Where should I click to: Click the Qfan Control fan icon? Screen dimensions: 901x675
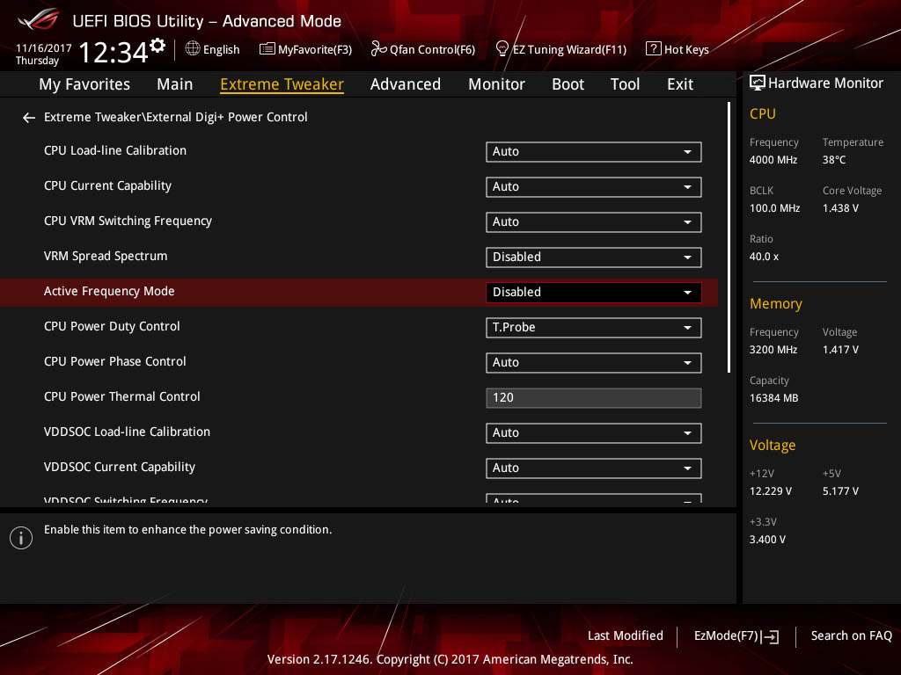(378, 49)
